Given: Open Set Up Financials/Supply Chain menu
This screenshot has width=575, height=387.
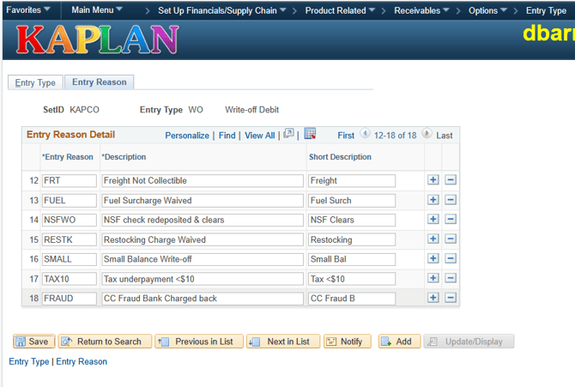Looking at the screenshot, I should click(222, 10).
